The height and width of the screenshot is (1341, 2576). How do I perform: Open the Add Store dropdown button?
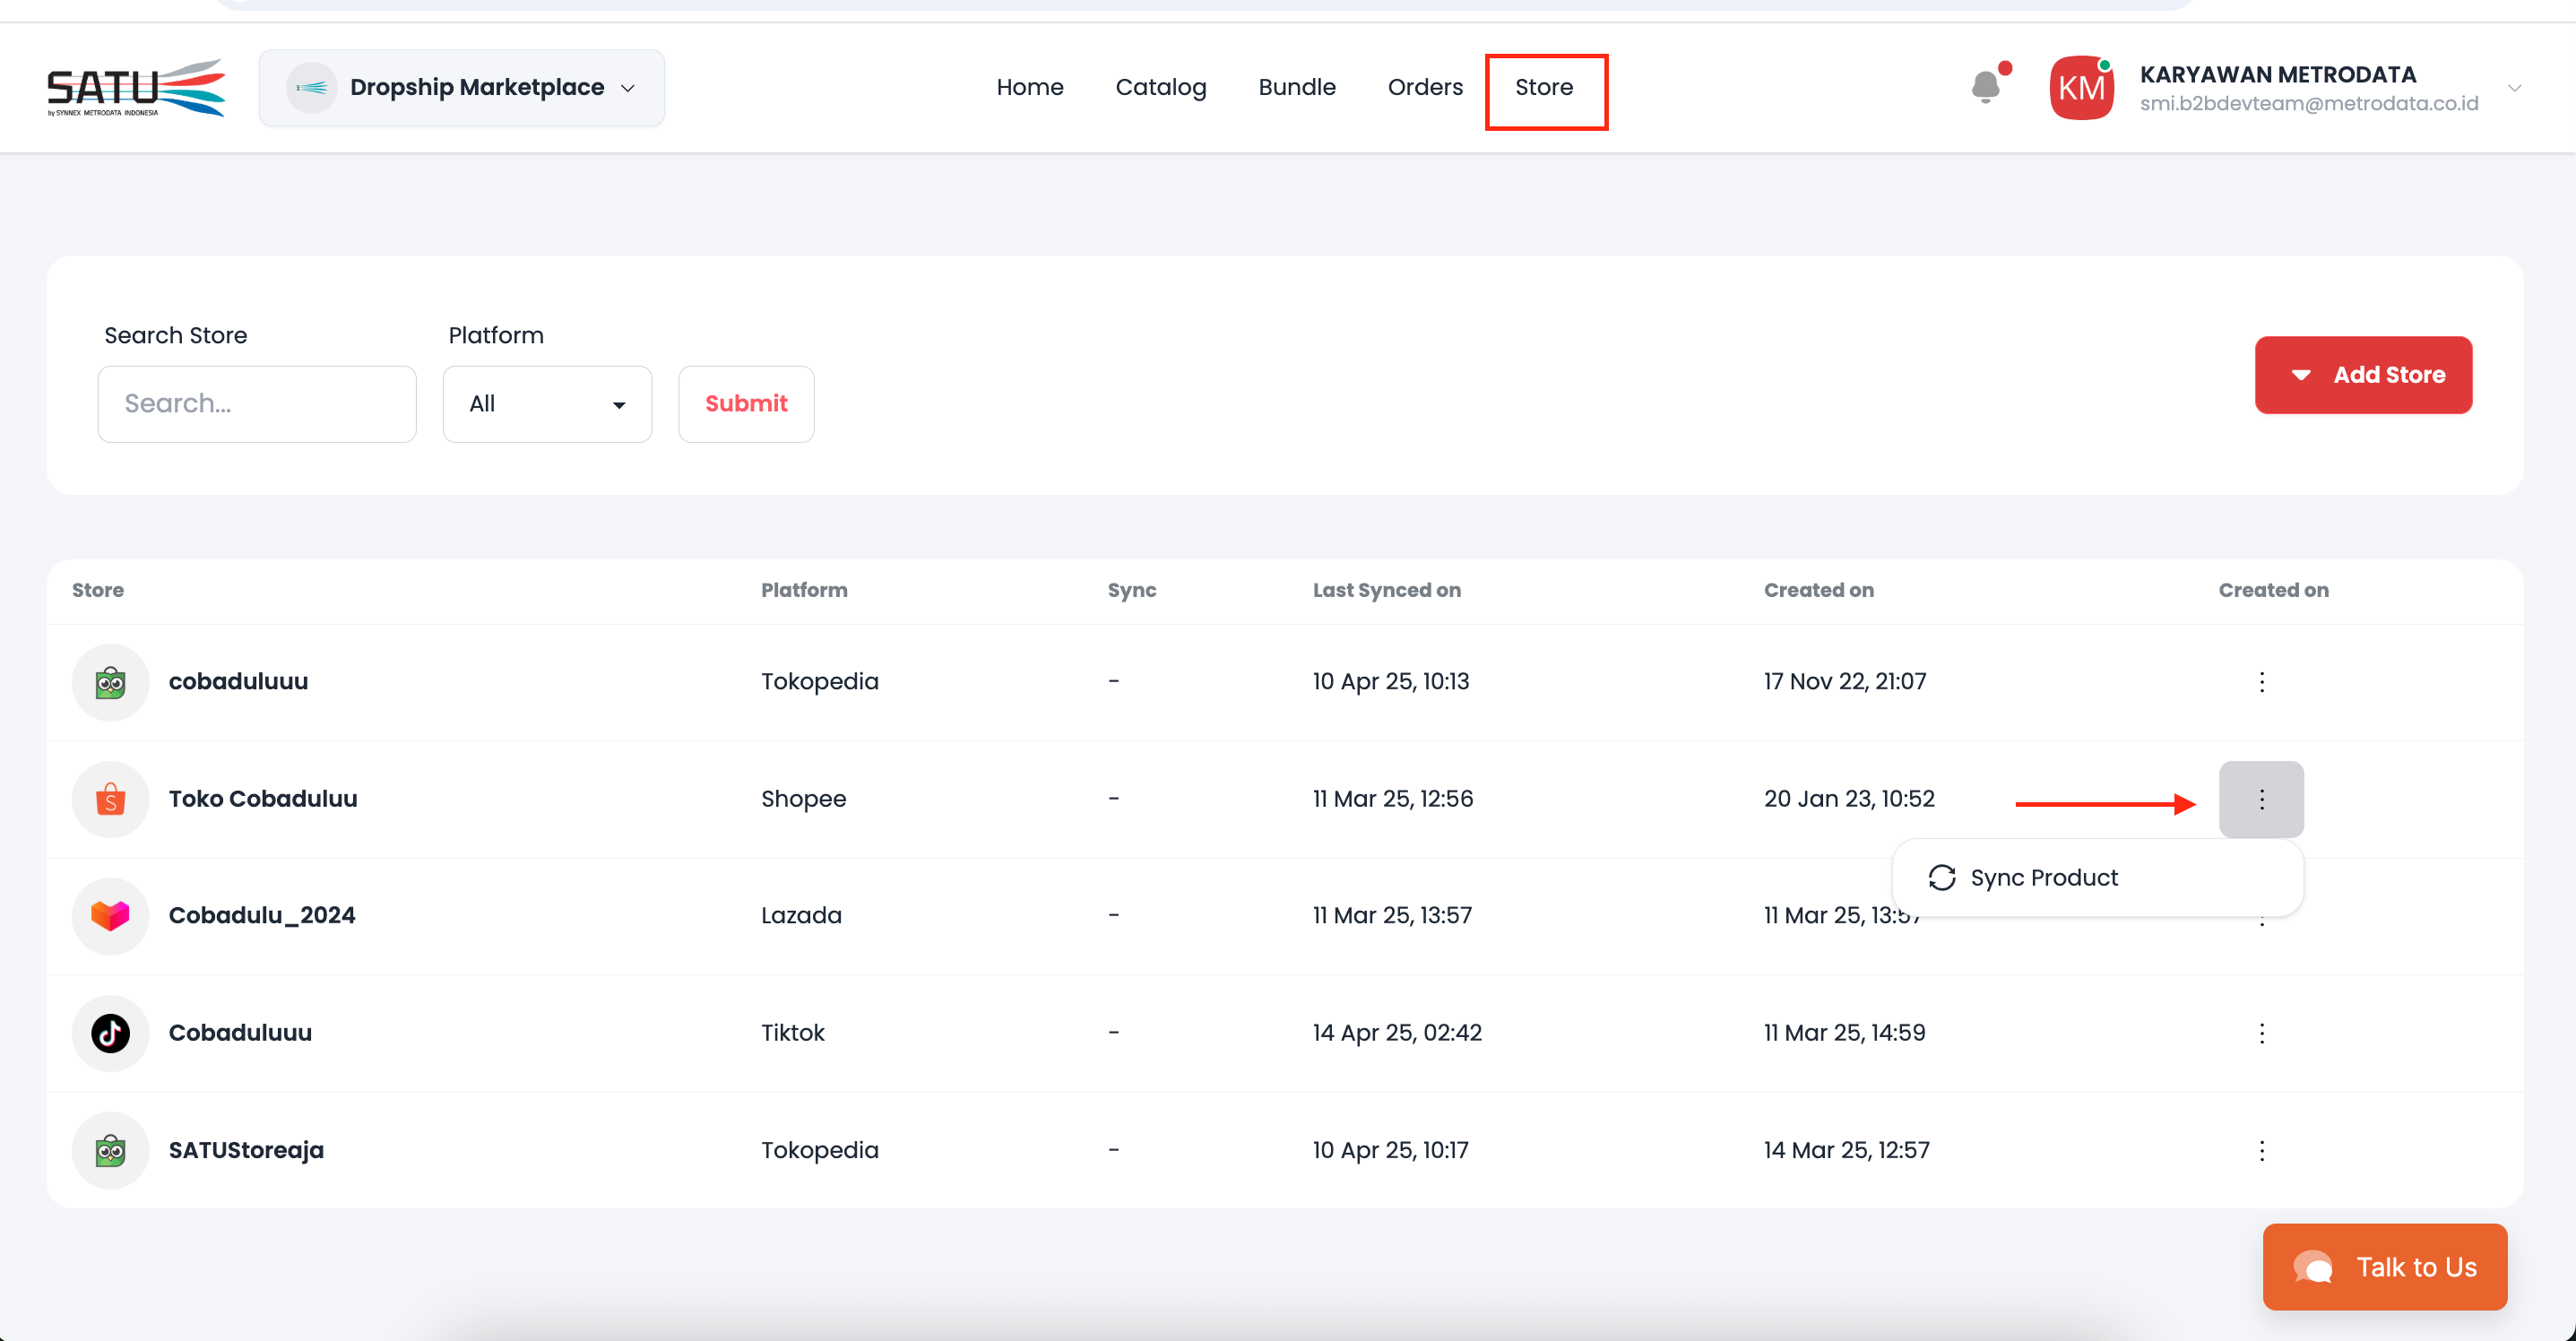(x=2363, y=375)
